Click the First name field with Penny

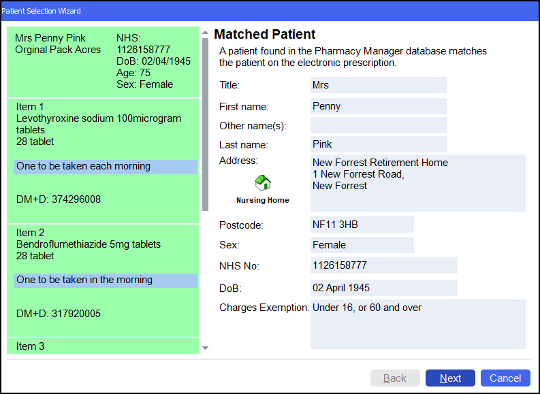(x=378, y=106)
